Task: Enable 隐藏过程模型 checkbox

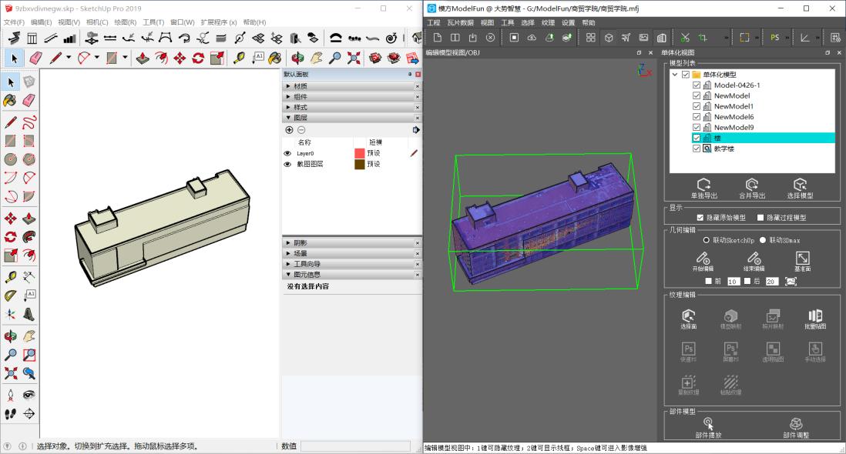Action: point(760,218)
